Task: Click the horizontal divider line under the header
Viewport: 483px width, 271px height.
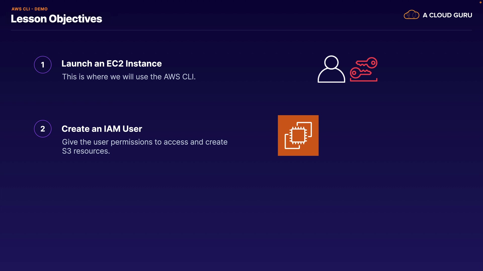Action: tap(241, 30)
